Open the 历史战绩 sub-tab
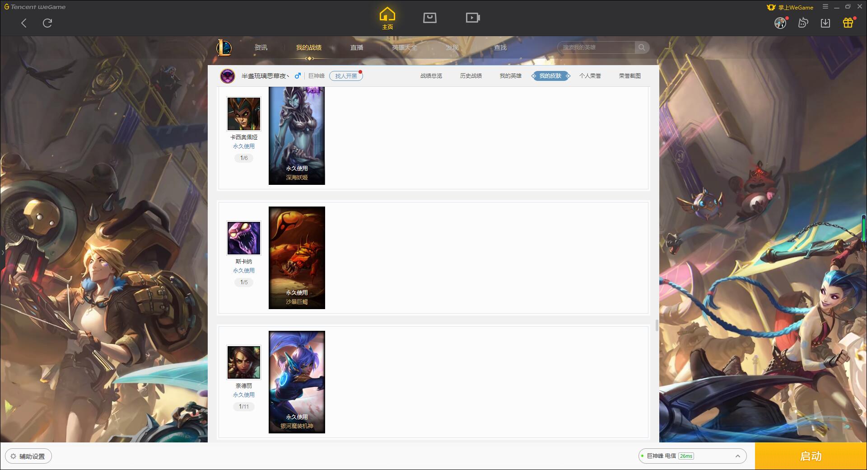Viewport: 867px width, 470px height. (x=471, y=76)
